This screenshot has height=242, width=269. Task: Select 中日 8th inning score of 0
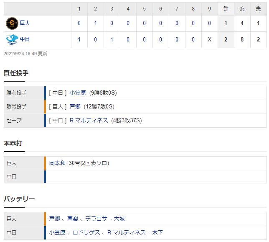[x=193, y=39]
